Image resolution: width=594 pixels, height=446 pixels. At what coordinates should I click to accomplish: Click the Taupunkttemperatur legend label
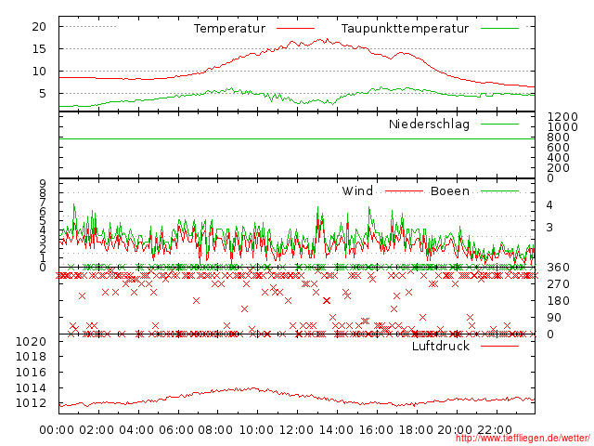tap(405, 29)
